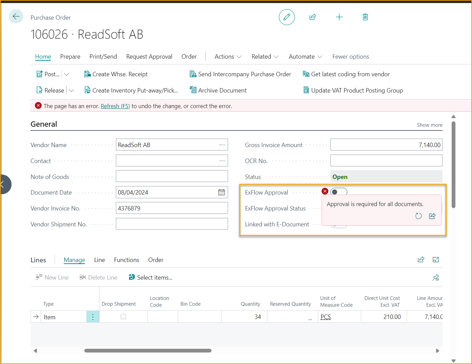Click the share icon in header
The height and width of the screenshot is (364, 472).
point(313,17)
